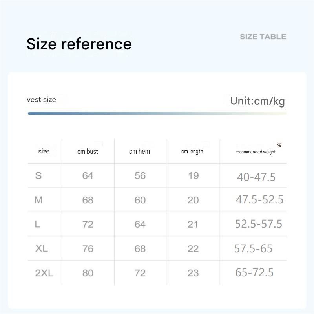Viewport: 314px width, 314px height.
Task: Choose the L size row label
Action: 37,224
